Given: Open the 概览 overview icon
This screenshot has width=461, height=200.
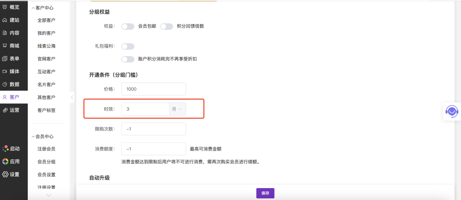Looking at the screenshot, I should click(5, 7).
